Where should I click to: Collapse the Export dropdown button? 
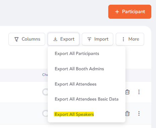[64, 39]
